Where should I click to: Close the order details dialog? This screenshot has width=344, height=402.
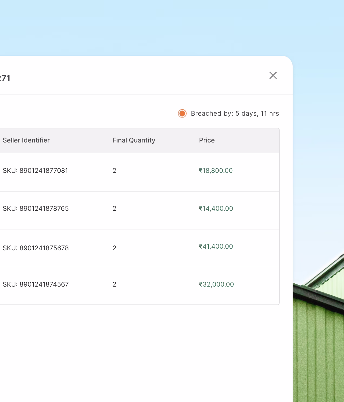(x=273, y=75)
